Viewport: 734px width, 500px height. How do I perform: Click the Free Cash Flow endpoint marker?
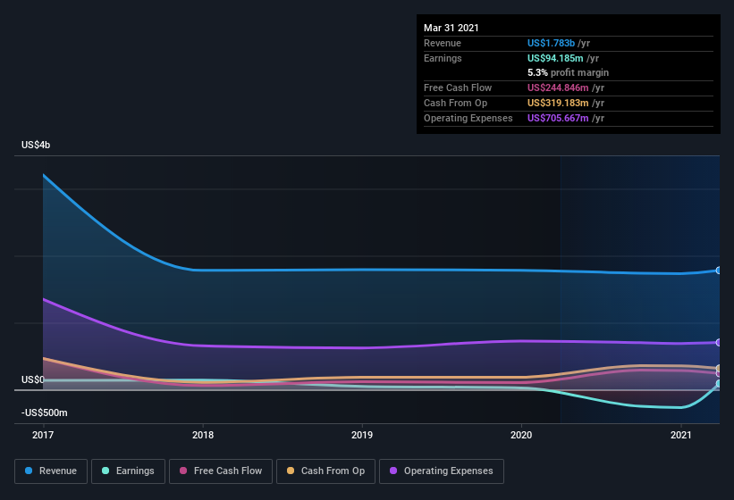coord(718,373)
